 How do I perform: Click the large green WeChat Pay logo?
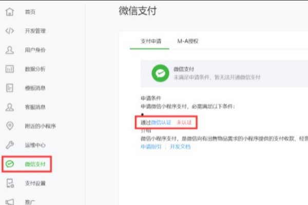(x=160, y=73)
